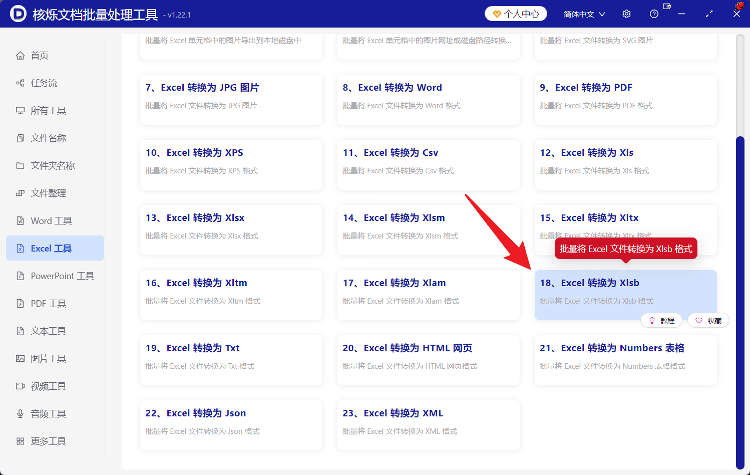This screenshot has height=475, width=750.
Task: Click the 教程 tutorial button
Action: [661, 321]
